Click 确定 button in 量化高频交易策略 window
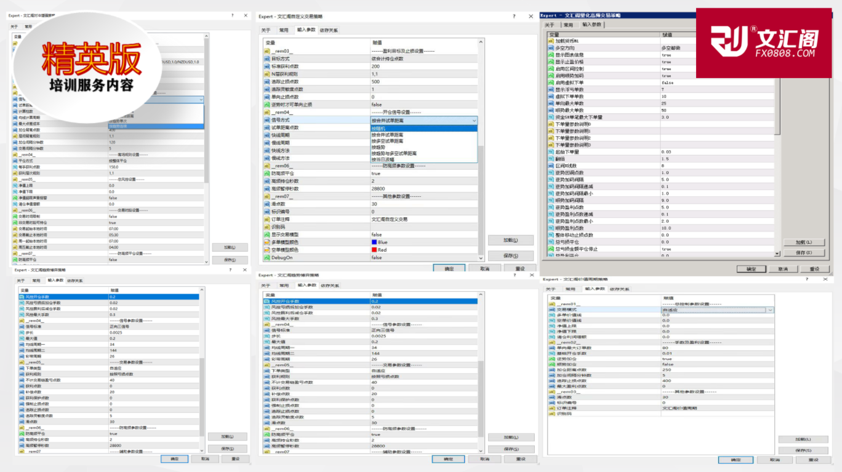The width and height of the screenshot is (842, 472). [751, 269]
